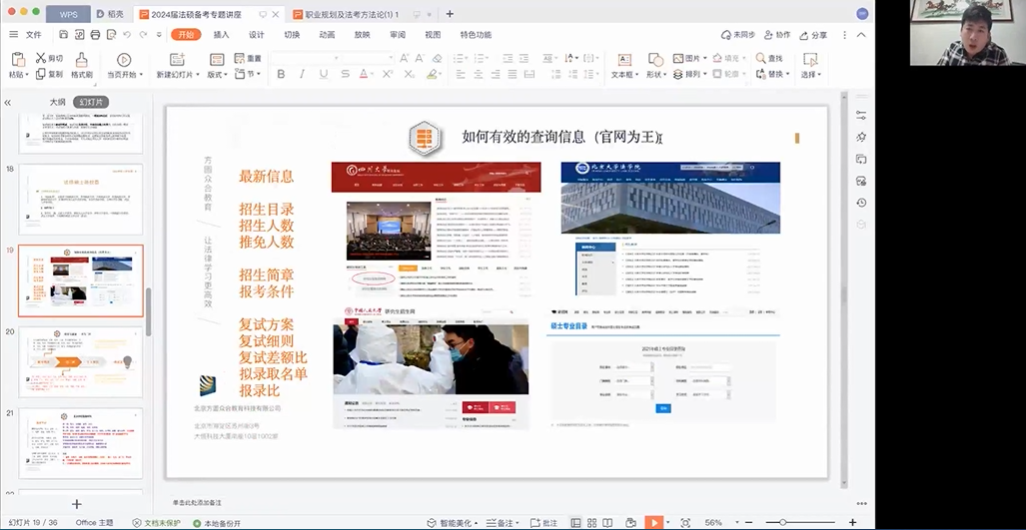Toggle italic formatting (I)
The height and width of the screenshot is (530, 1026).
pyautogui.click(x=302, y=75)
